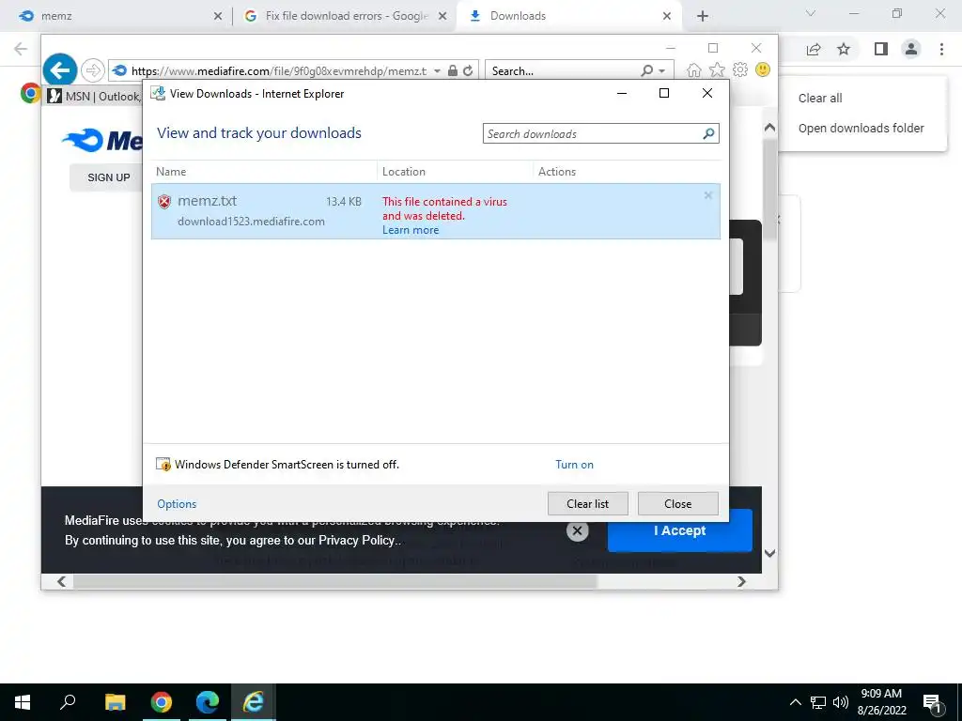The image size is (962, 721).
Task: Click Chrome back arrow
Action: point(21,49)
